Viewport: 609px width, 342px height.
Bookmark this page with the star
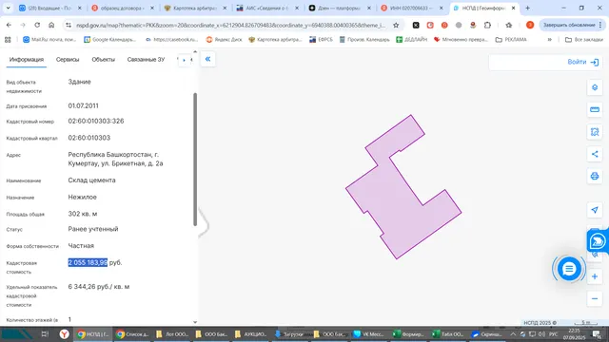[x=396, y=26]
